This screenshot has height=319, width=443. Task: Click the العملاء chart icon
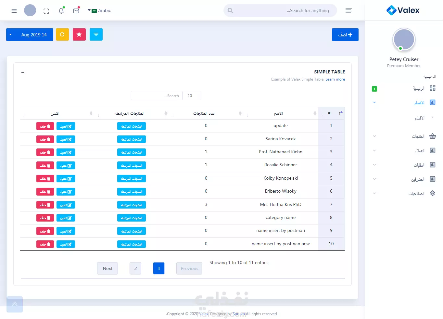[433, 150]
